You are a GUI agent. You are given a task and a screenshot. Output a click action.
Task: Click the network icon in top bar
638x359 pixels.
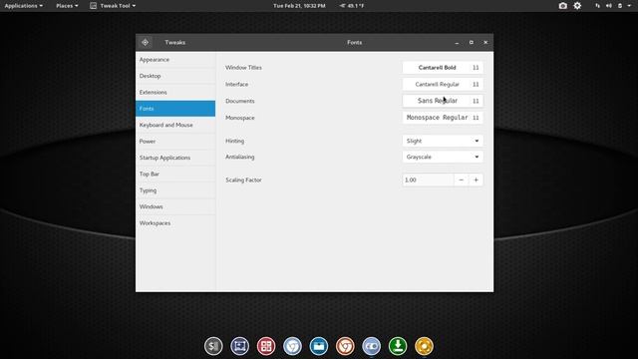click(x=597, y=6)
